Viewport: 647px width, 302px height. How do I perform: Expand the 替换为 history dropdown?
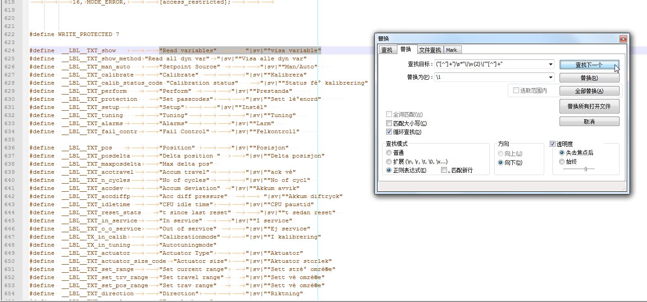551,77
